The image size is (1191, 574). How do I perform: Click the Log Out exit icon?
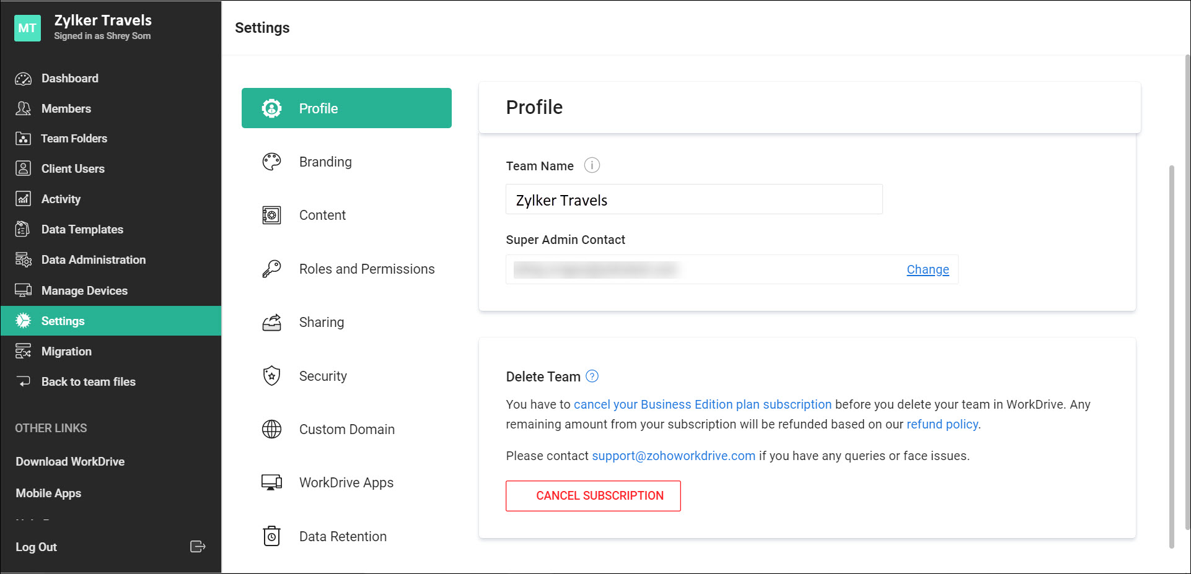[x=198, y=547]
